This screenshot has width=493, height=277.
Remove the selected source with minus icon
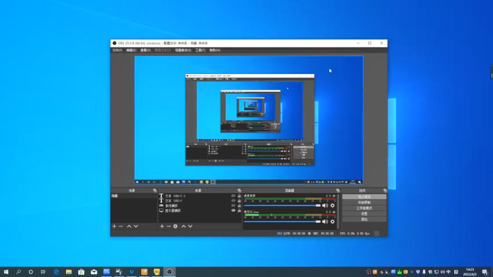(x=168, y=226)
